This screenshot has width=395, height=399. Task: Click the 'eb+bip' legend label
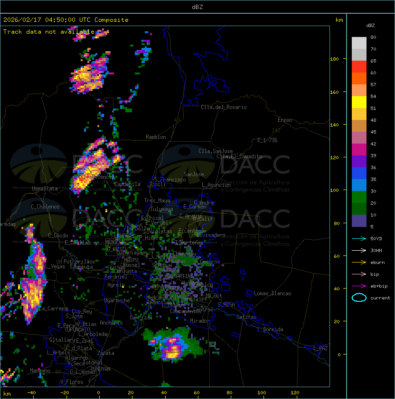click(x=379, y=286)
